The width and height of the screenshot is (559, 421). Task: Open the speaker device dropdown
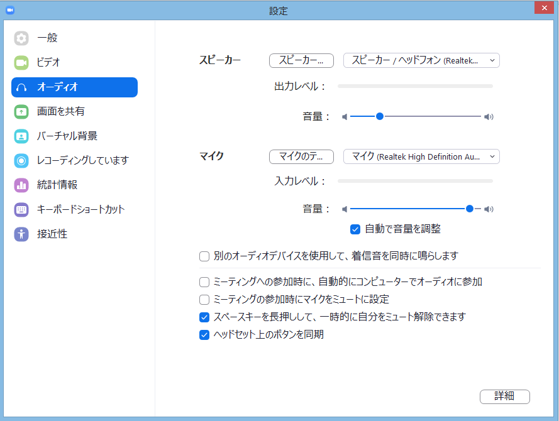click(421, 60)
